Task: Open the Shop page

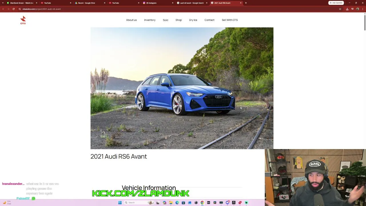Action: [x=179, y=20]
